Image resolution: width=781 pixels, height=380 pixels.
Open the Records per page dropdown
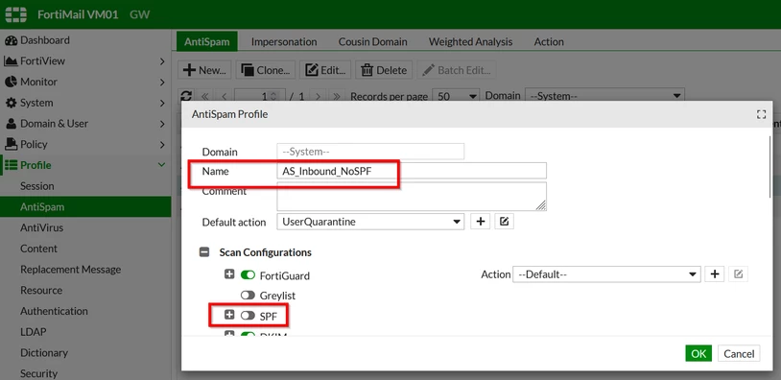[x=456, y=96]
